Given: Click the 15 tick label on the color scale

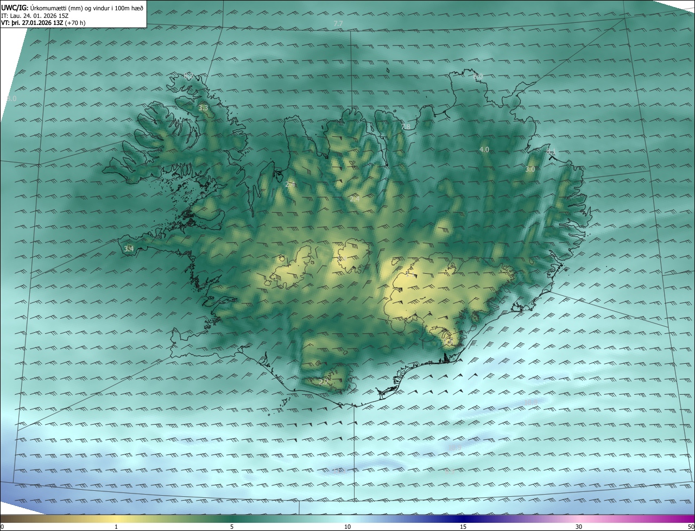Looking at the screenshot, I should (x=463, y=527).
